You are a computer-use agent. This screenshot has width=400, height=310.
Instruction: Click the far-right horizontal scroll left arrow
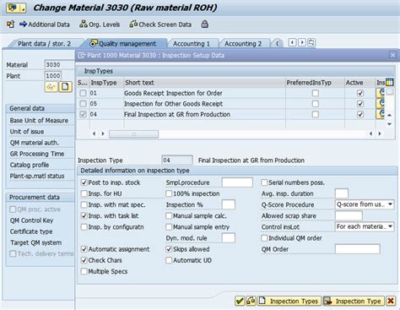coord(370,133)
